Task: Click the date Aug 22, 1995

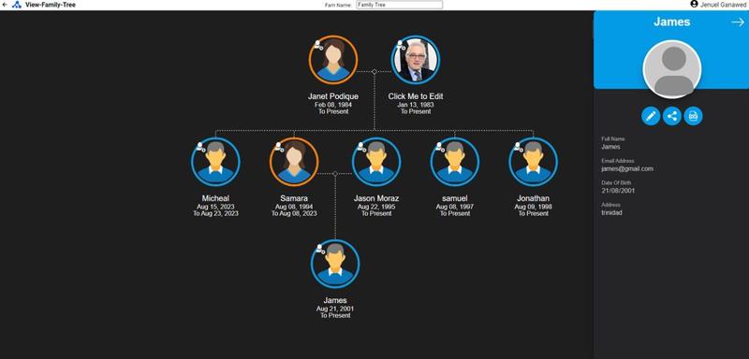Action: click(376, 207)
